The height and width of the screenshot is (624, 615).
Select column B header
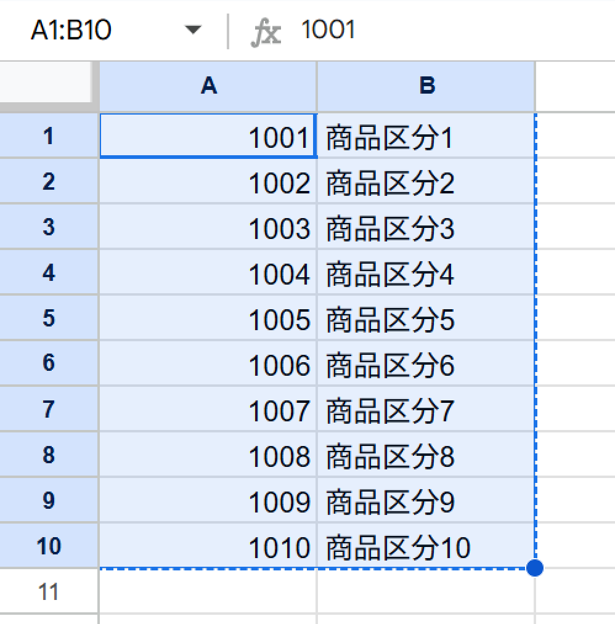click(426, 86)
